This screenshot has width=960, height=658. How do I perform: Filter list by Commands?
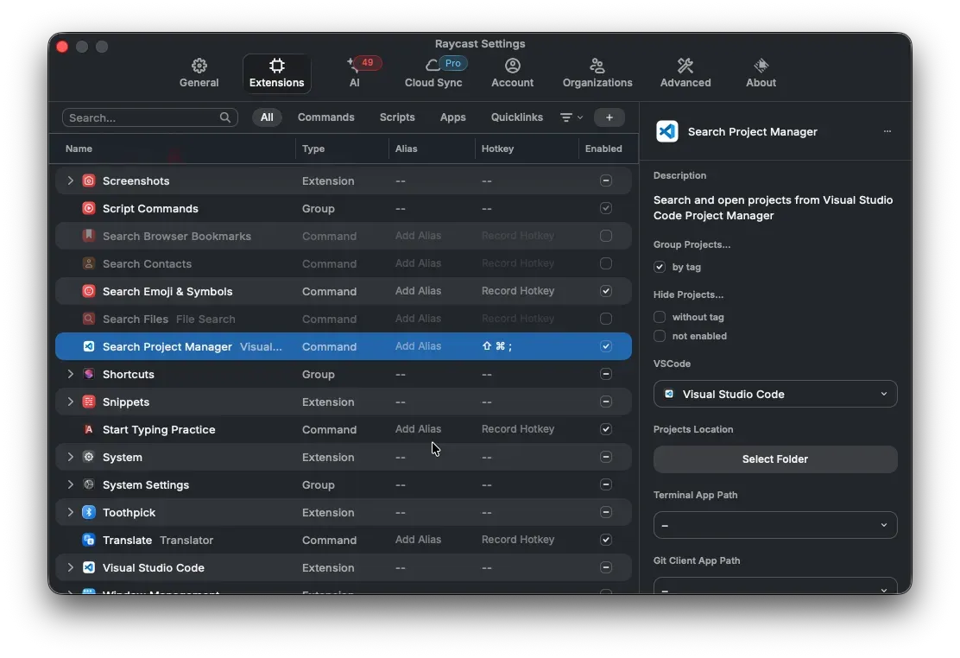point(325,117)
